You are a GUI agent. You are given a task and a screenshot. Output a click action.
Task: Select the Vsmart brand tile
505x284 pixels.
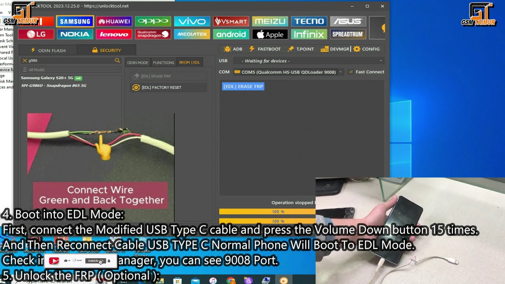tap(231, 21)
